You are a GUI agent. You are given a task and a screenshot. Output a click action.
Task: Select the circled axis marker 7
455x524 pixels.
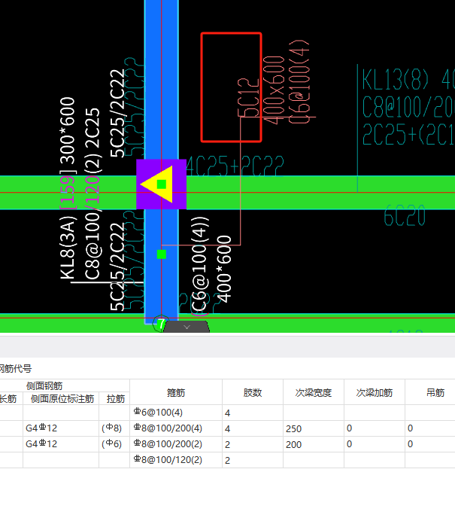161,324
